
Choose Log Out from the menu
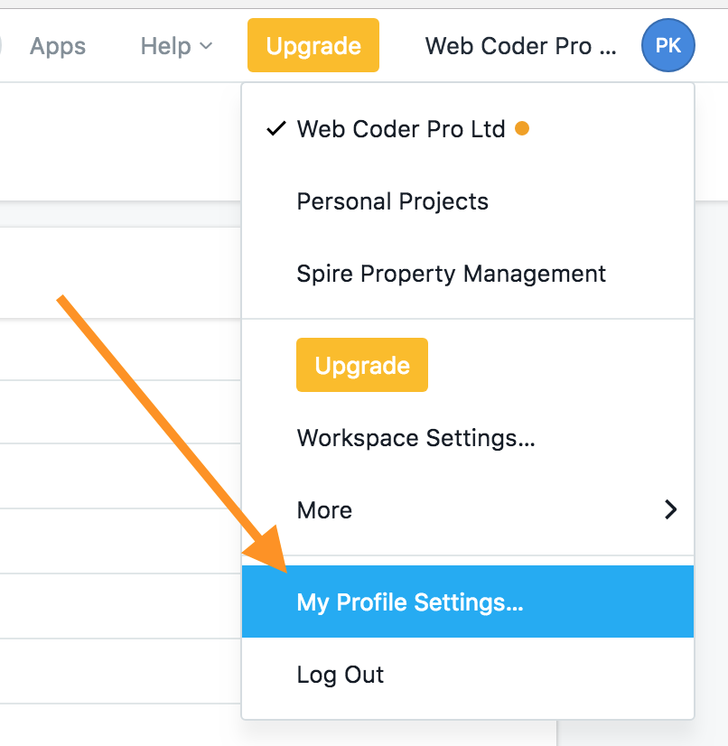(341, 675)
